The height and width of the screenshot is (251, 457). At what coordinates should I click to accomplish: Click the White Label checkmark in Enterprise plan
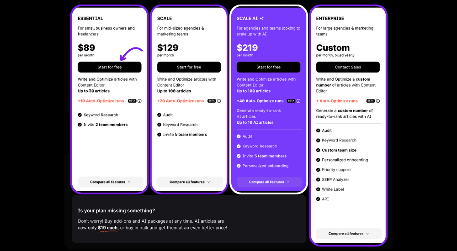(318, 189)
